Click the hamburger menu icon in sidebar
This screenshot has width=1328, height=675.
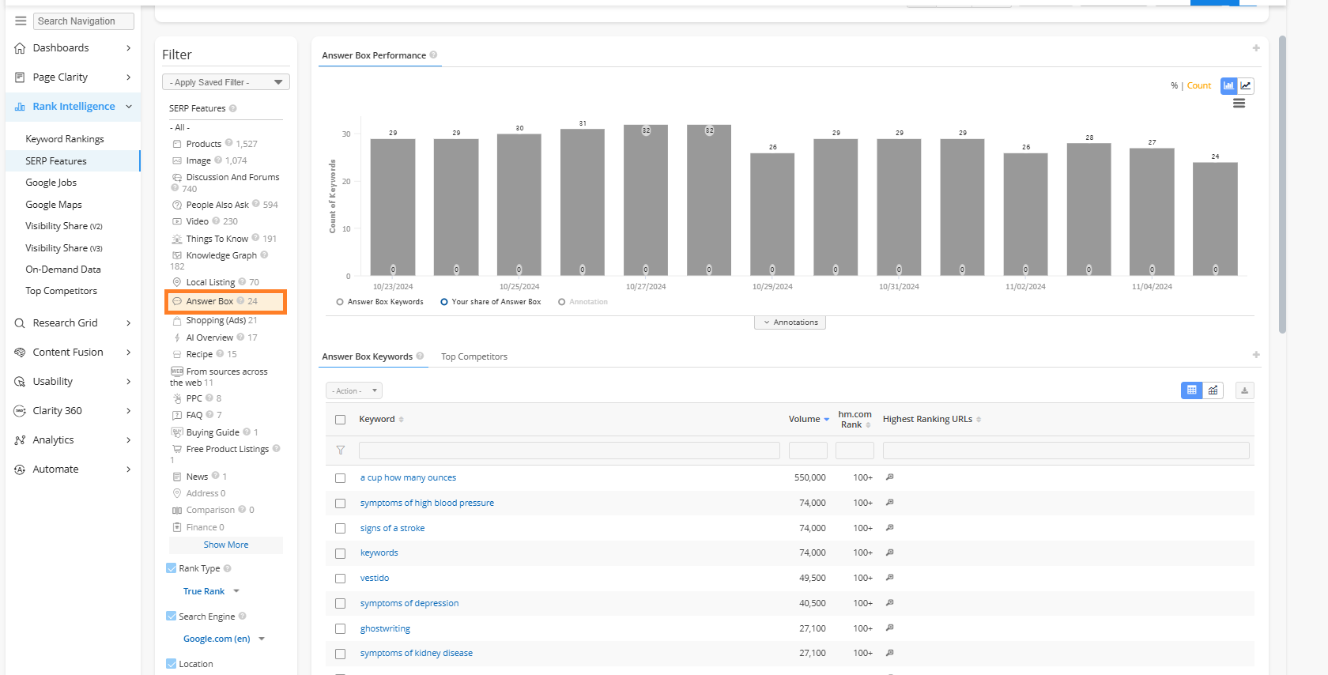[21, 21]
